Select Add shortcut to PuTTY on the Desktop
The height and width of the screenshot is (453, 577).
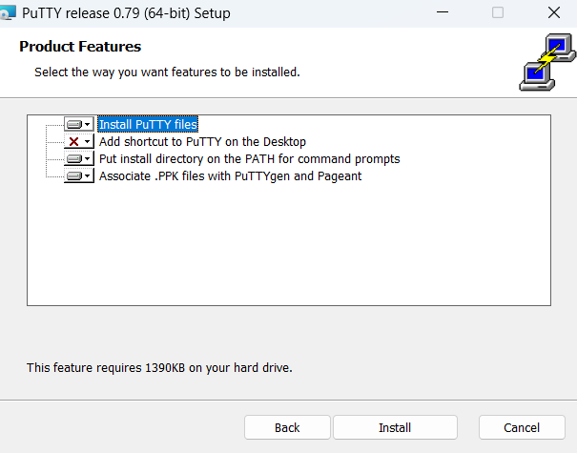[202, 142]
